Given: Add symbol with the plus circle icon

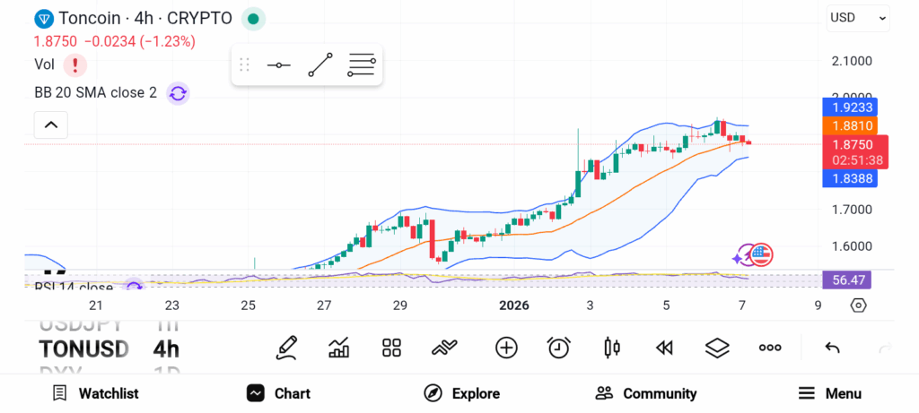Looking at the screenshot, I should pos(506,348).
